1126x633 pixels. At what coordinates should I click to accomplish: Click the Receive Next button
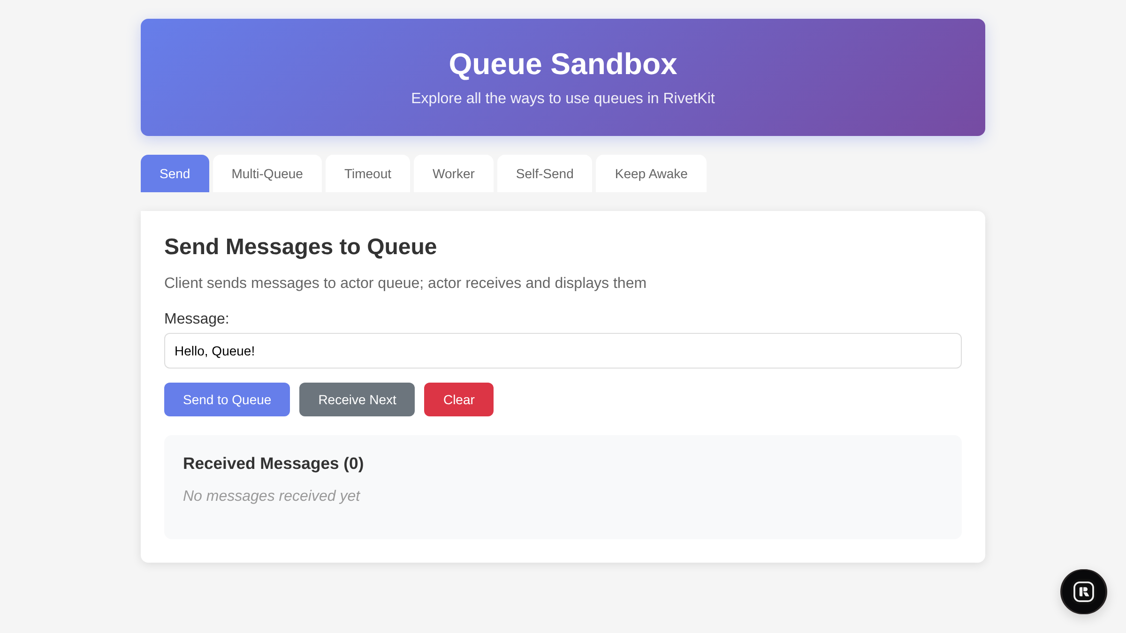click(357, 399)
